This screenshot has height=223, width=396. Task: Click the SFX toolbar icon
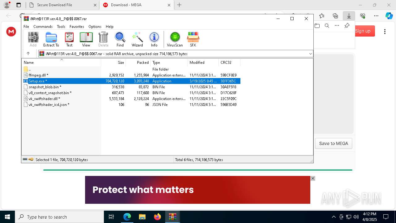click(x=193, y=39)
